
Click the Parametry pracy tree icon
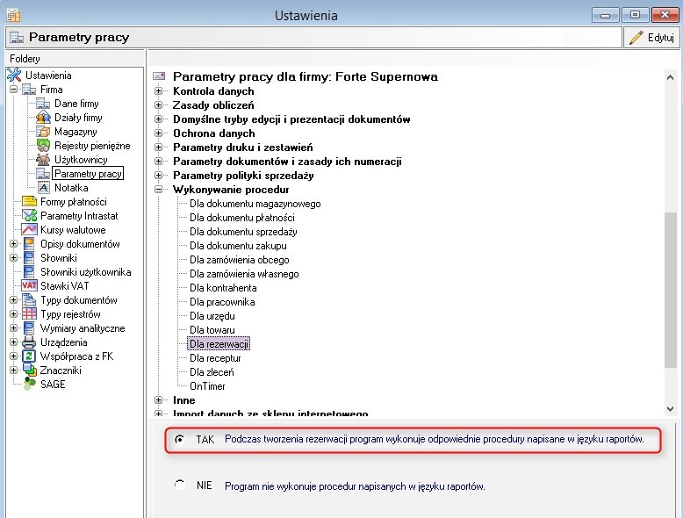coord(43,173)
